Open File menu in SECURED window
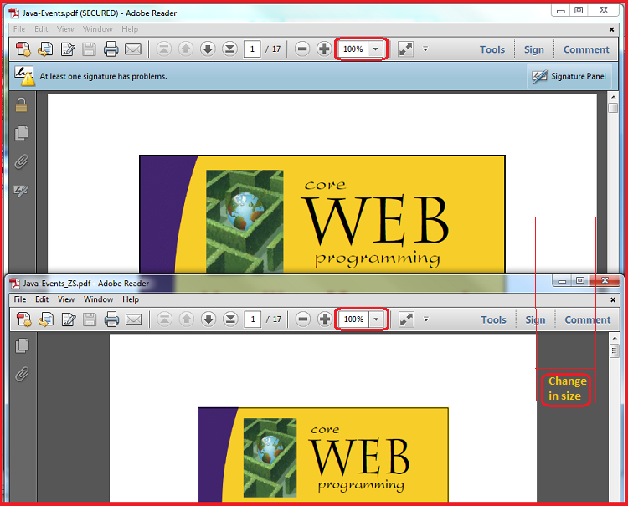The width and height of the screenshot is (628, 506). point(19,28)
